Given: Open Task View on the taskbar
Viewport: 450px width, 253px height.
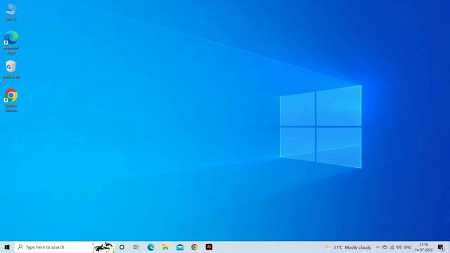Looking at the screenshot, I should 136,247.
